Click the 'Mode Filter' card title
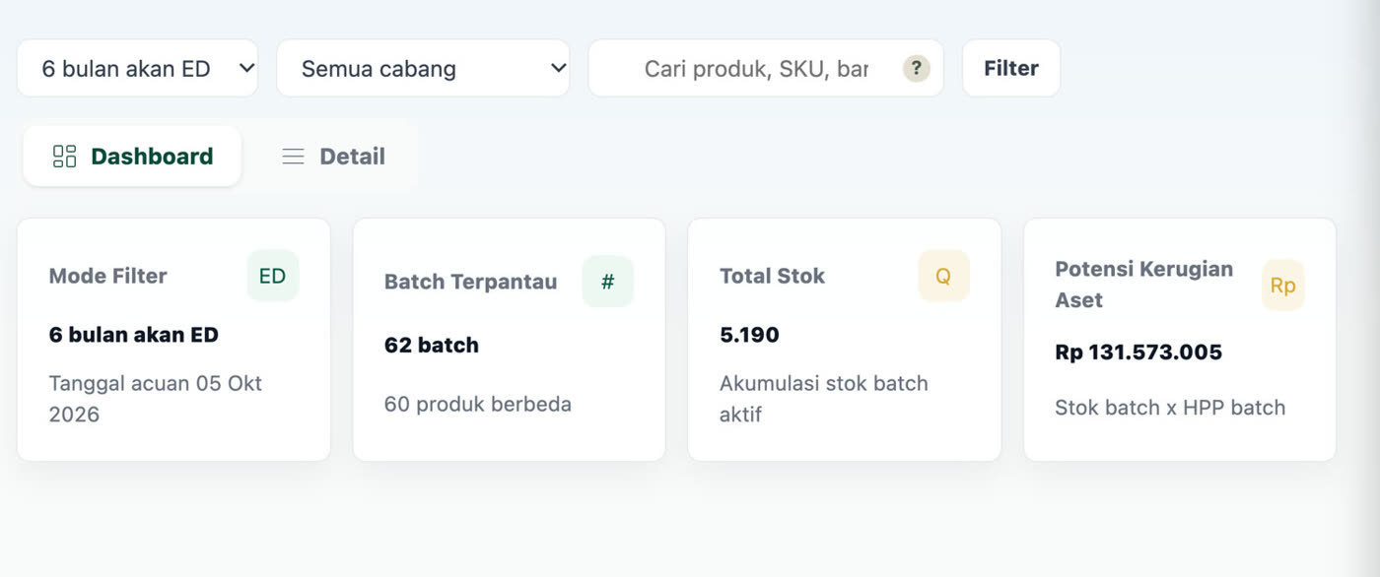The height and width of the screenshot is (577, 1380). pyautogui.click(x=108, y=276)
